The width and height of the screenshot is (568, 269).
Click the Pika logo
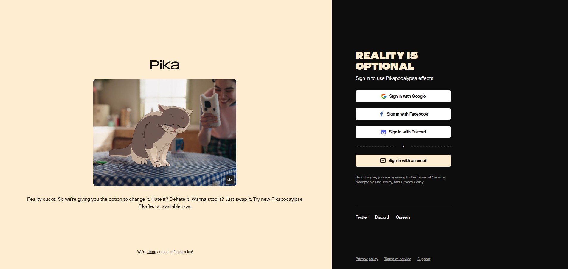164,65
